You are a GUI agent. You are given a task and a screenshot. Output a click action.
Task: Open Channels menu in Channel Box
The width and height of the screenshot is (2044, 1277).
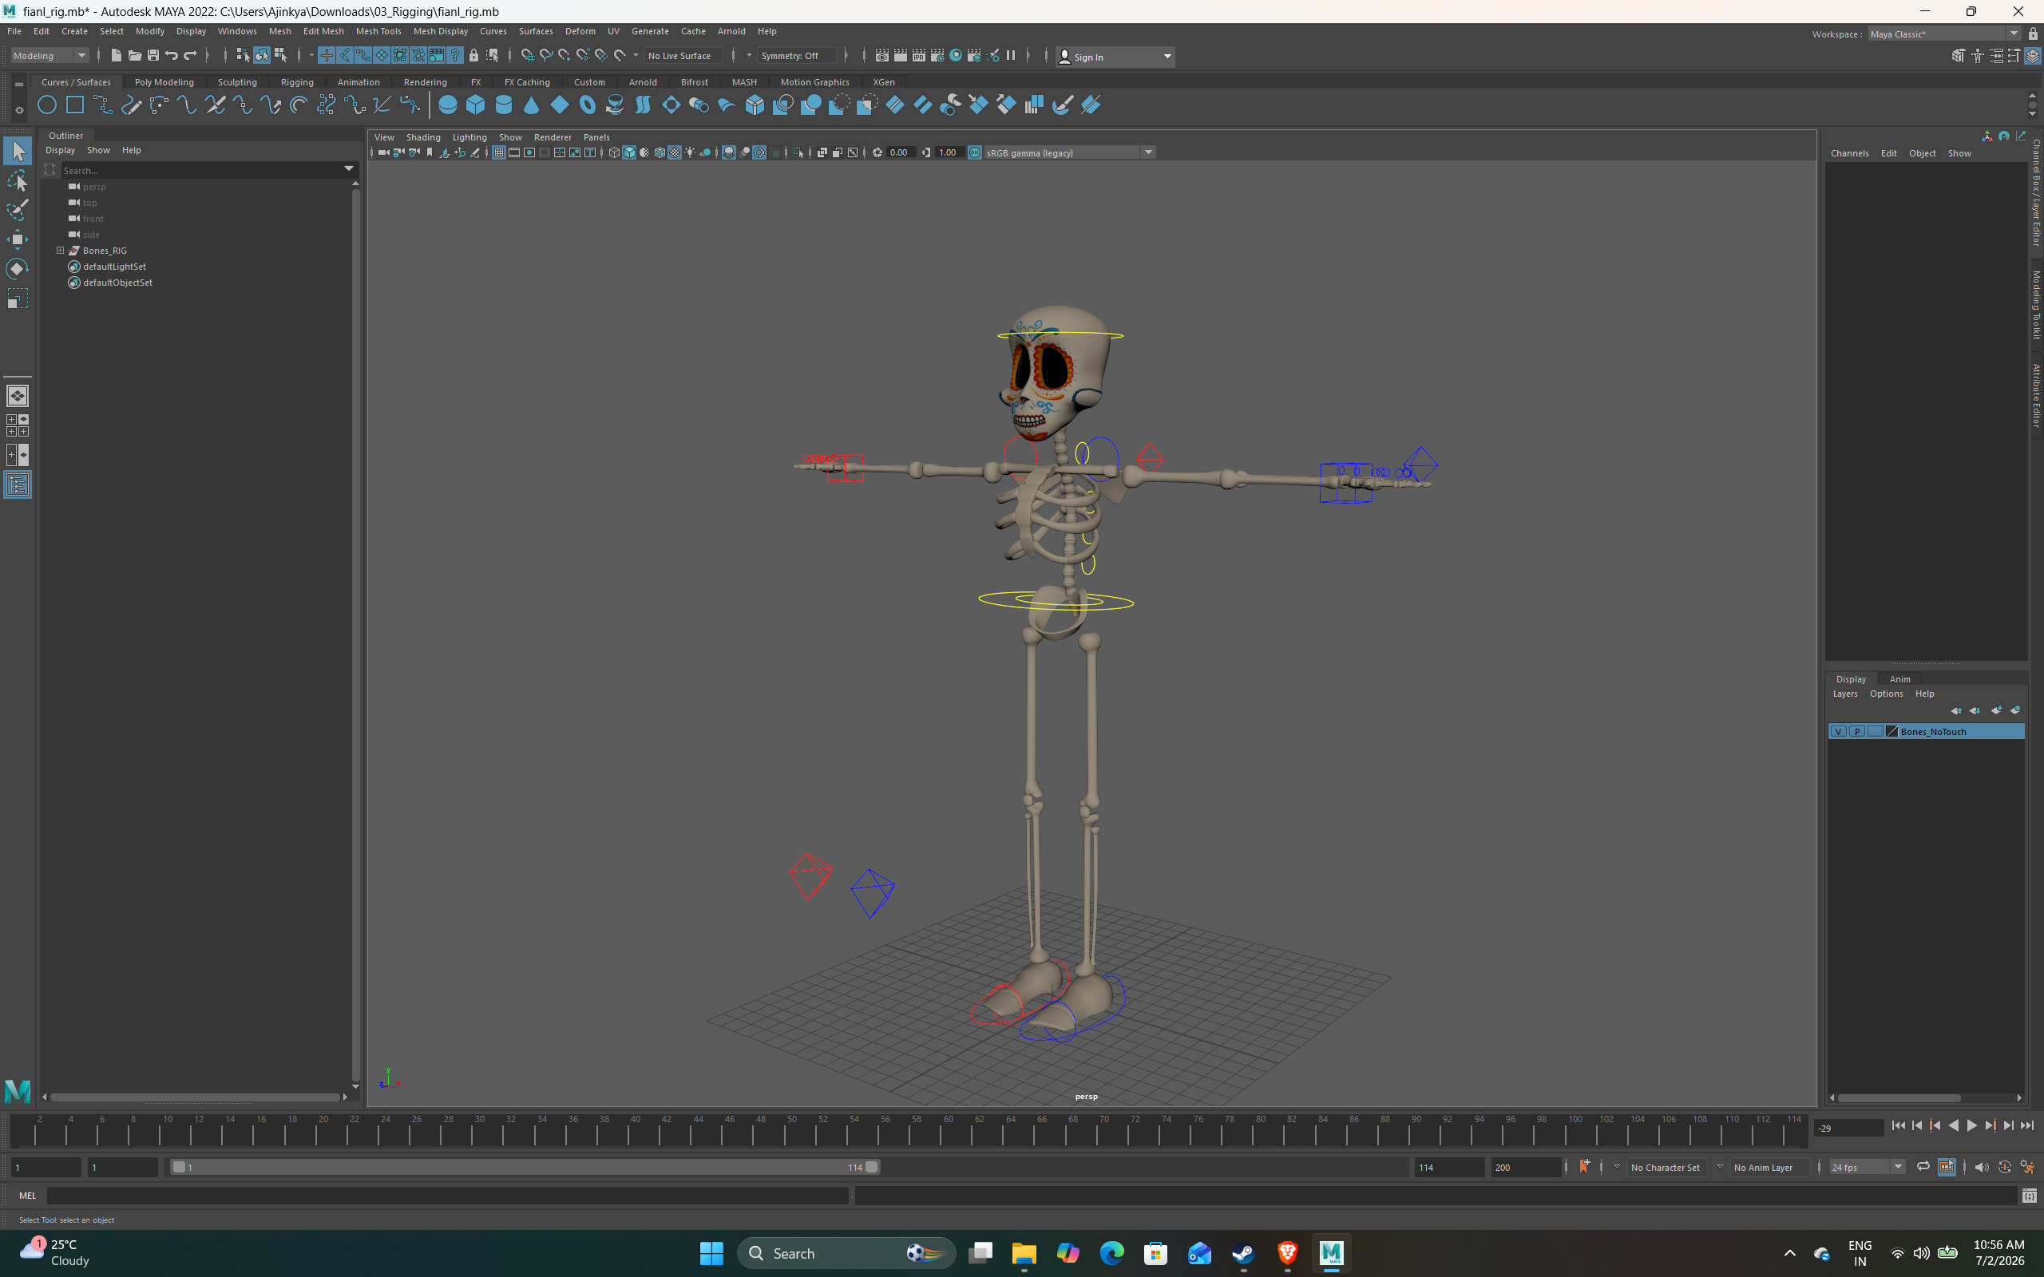1849,153
